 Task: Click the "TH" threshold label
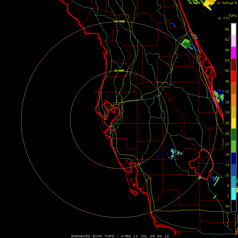coord(227,207)
